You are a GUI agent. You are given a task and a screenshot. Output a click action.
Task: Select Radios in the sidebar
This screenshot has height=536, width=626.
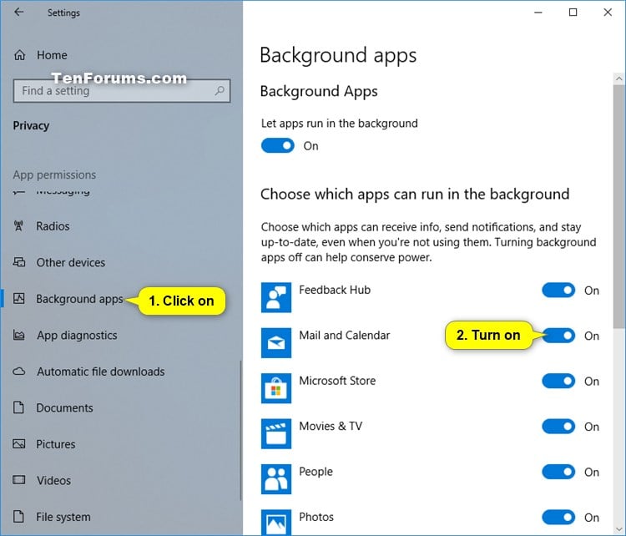[x=53, y=226]
